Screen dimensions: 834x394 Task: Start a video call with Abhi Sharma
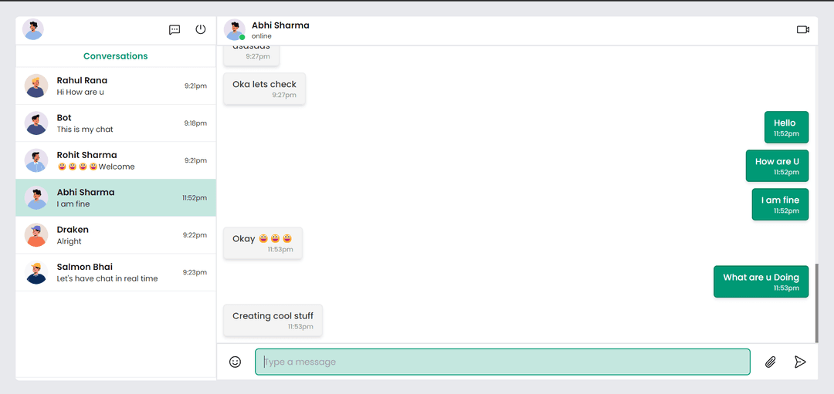[802, 29]
